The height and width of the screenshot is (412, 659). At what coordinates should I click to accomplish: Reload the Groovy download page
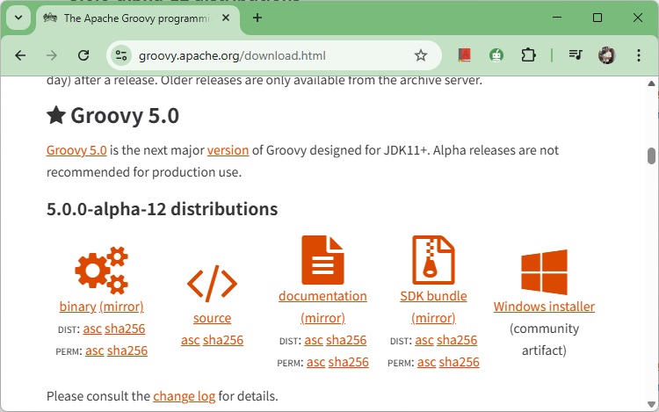[83, 55]
